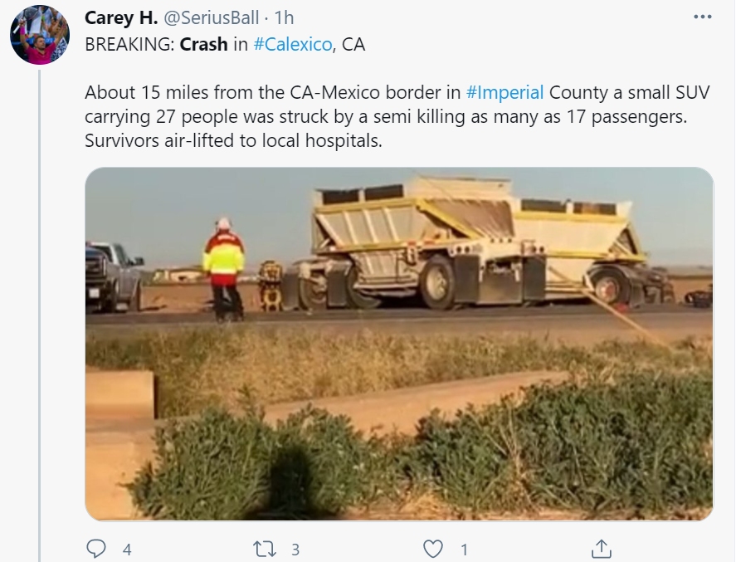736x562 pixels.
Task: View the like count of 1
Action: click(x=464, y=550)
